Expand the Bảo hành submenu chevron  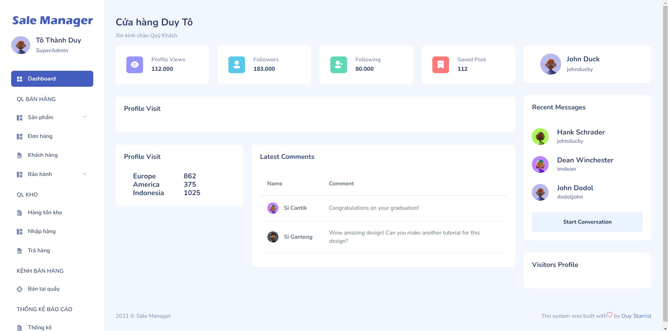click(84, 174)
